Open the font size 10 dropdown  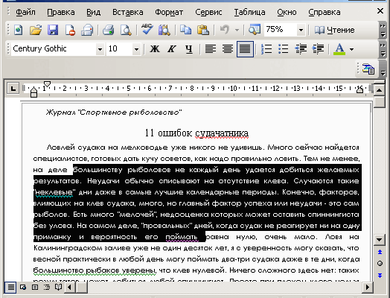click(136, 49)
